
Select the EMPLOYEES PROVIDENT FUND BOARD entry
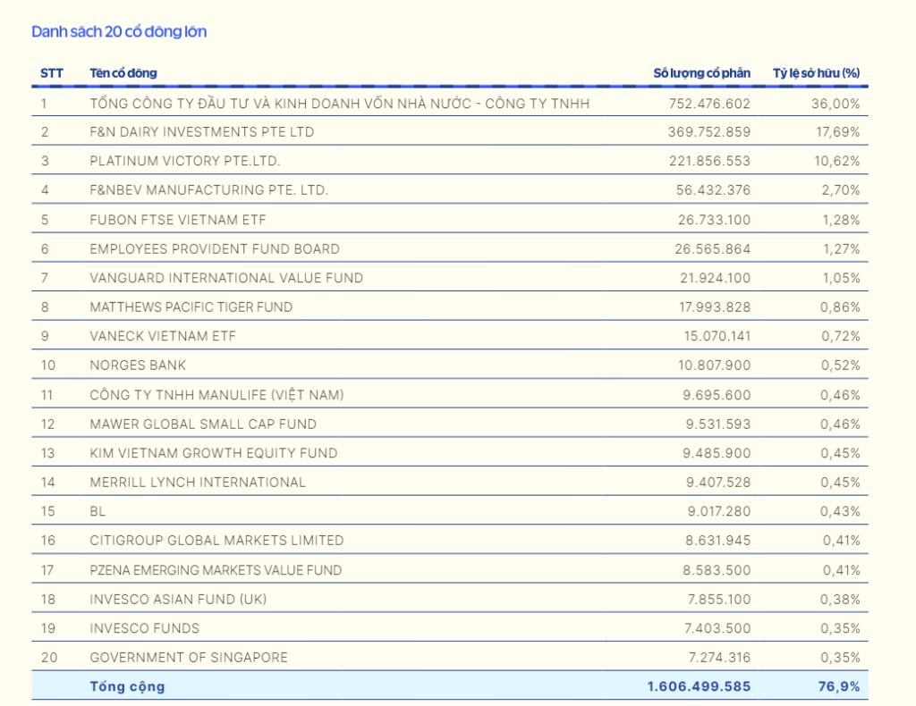tap(215, 249)
